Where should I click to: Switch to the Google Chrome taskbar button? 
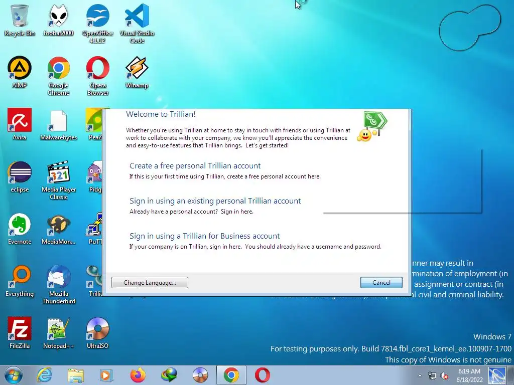231,375
